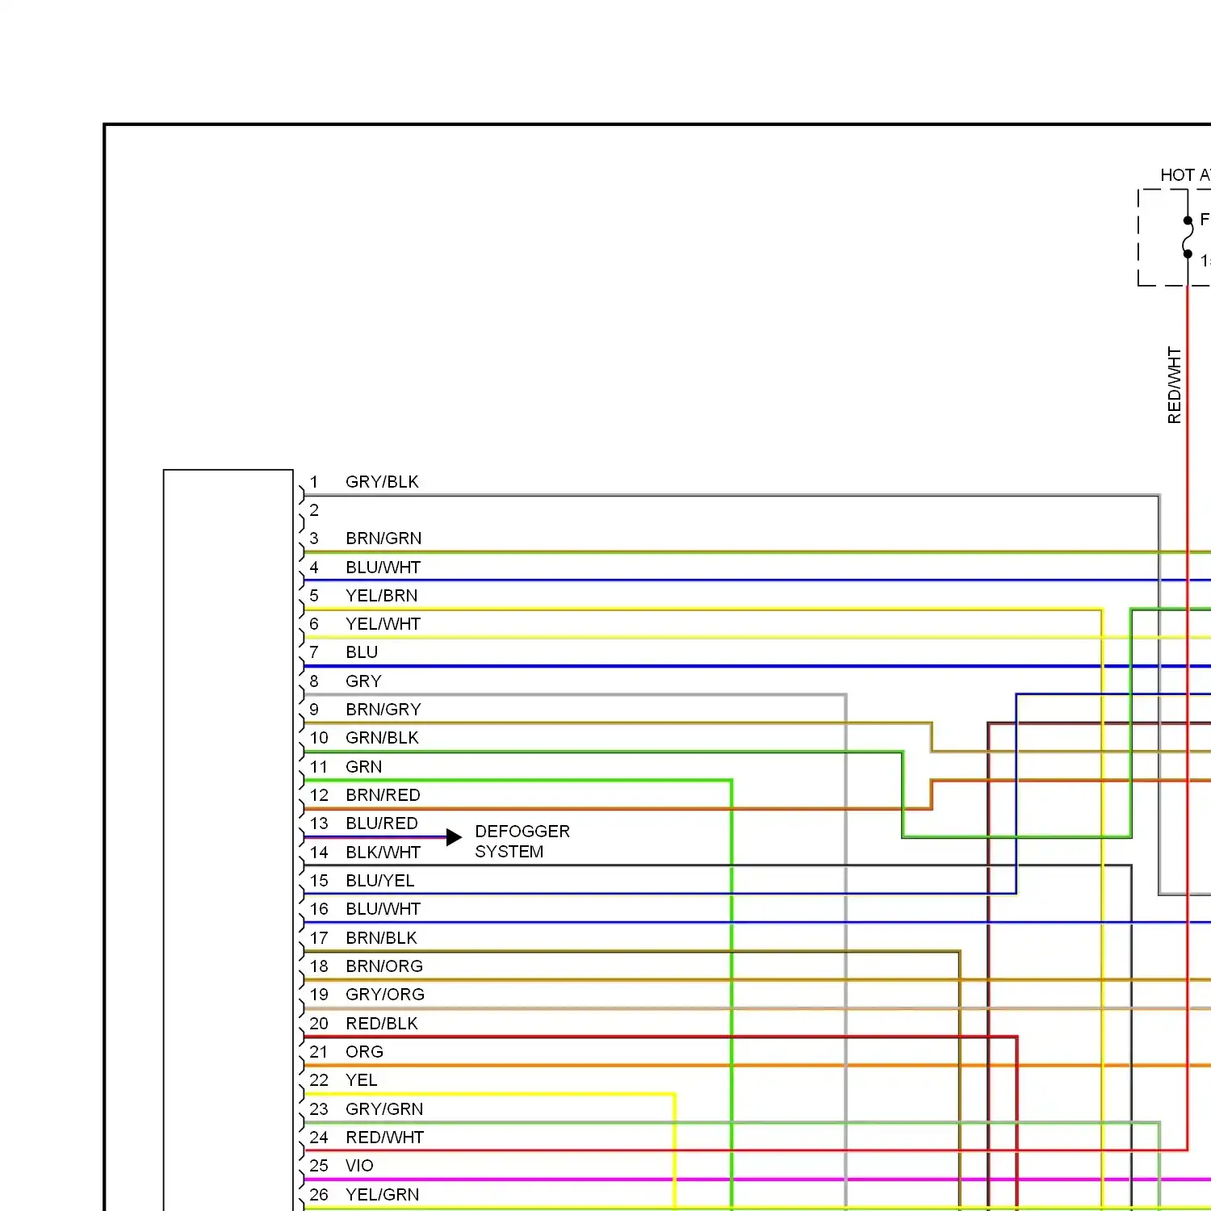
Task: Click BLK/WHT label at pin 14
Action: click(x=383, y=853)
